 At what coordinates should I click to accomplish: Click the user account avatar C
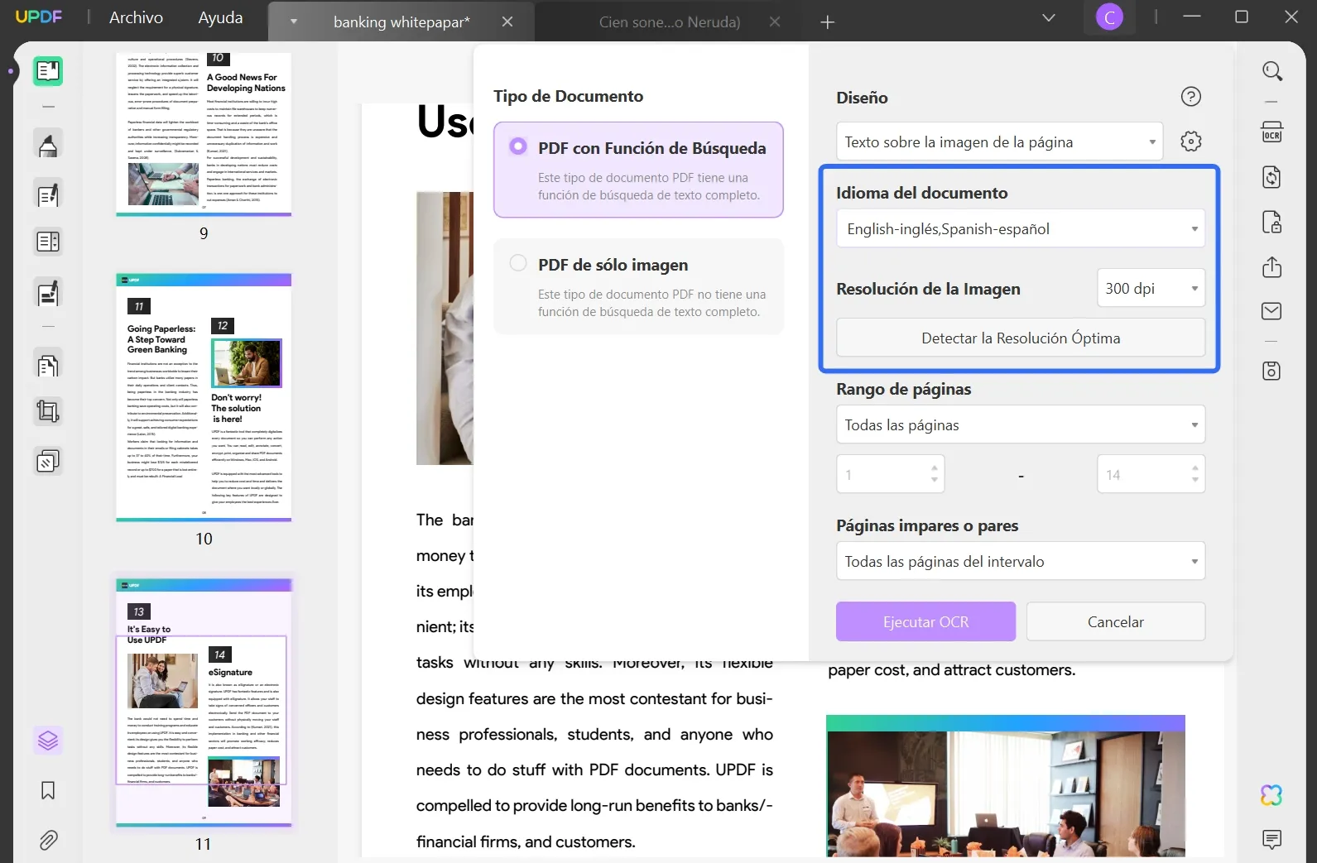1109,17
